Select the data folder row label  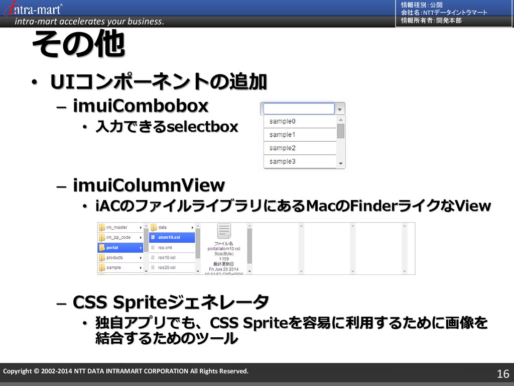click(162, 227)
